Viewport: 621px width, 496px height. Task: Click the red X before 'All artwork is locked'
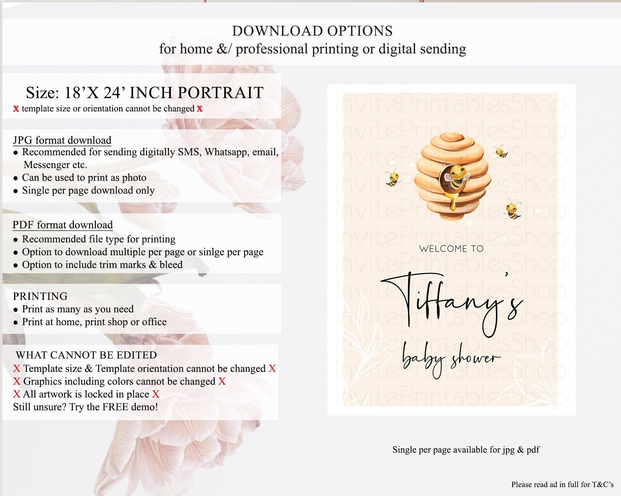click(x=16, y=394)
